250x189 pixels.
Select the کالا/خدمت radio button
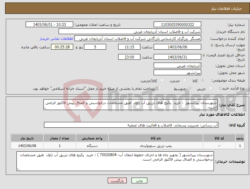click(162, 80)
